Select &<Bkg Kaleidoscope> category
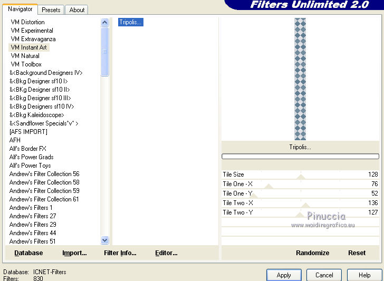384x281 pixels. tap(36, 115)
